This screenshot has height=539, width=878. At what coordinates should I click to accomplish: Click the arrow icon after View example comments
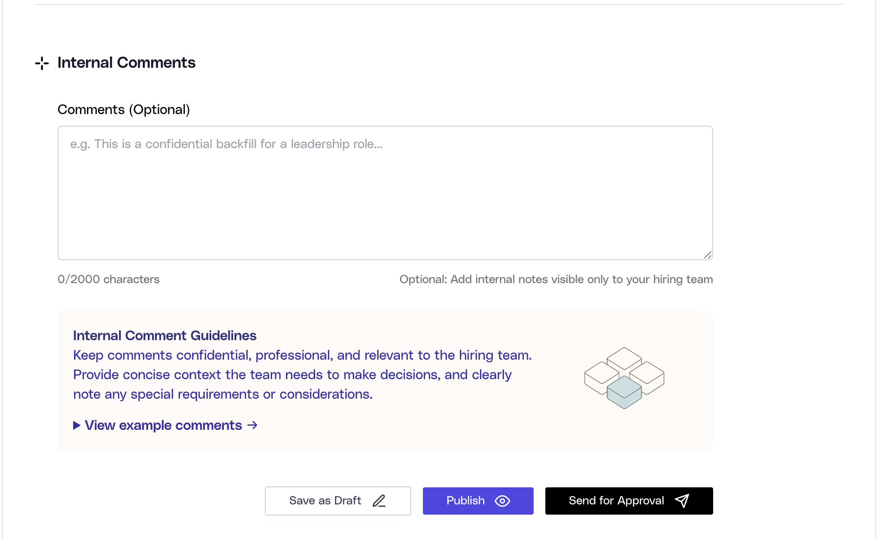point(253,425)
